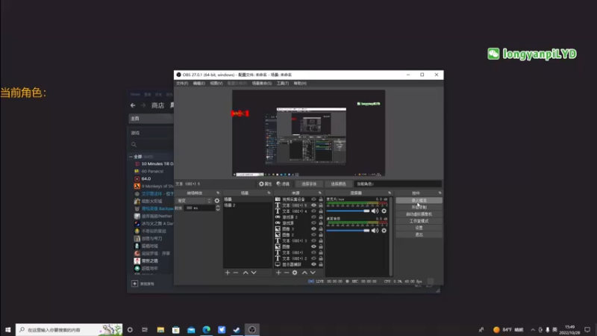Open properties (属性) gear in source toolbar

(265, 184)
